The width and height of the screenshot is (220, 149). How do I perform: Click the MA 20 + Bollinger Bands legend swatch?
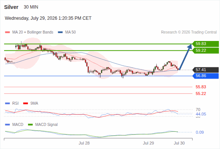pyautogui.click(x=7, y=32)
